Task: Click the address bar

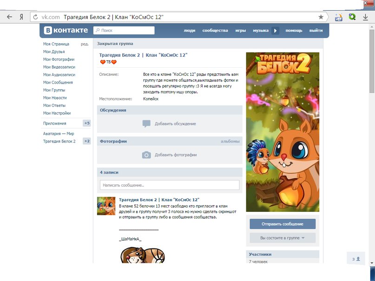Action: point(178,17)
